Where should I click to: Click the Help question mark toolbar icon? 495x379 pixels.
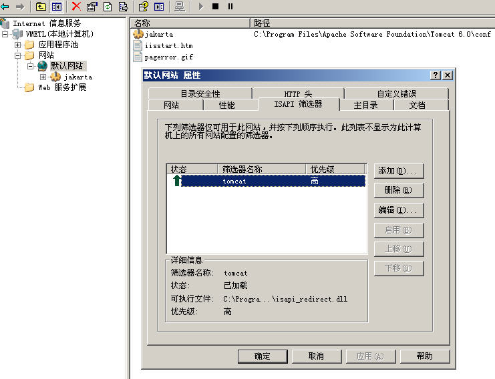click(x=144, y=6)
